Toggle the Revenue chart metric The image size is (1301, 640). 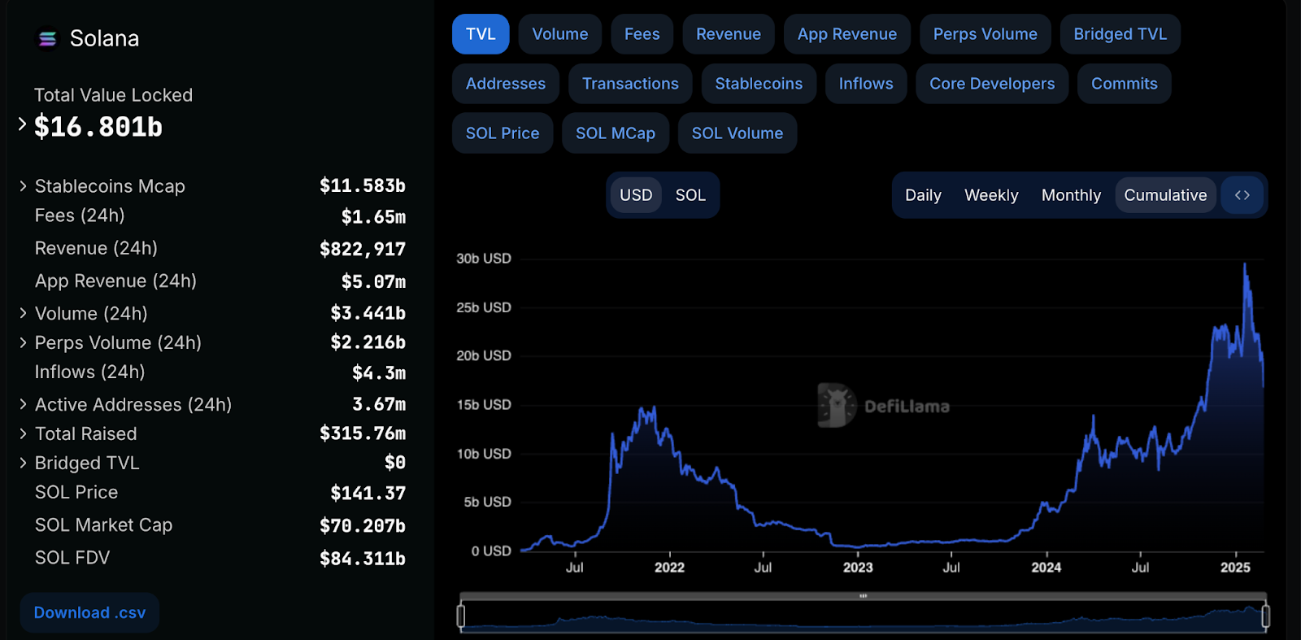pos(729,34)
